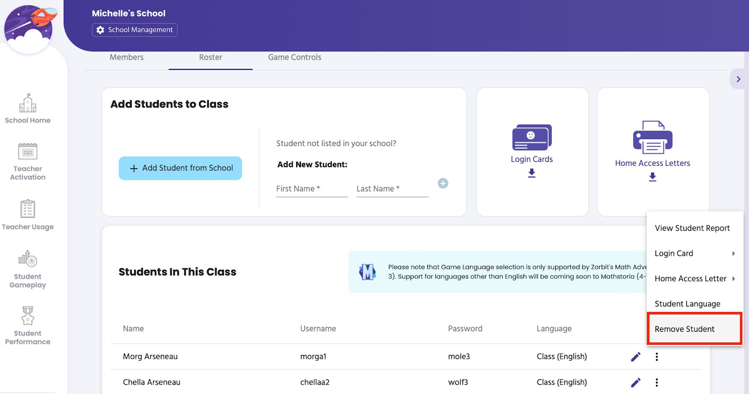Switch to the Members tab
This screenshot has width=749, height=394.
click(x=126, y=57)
